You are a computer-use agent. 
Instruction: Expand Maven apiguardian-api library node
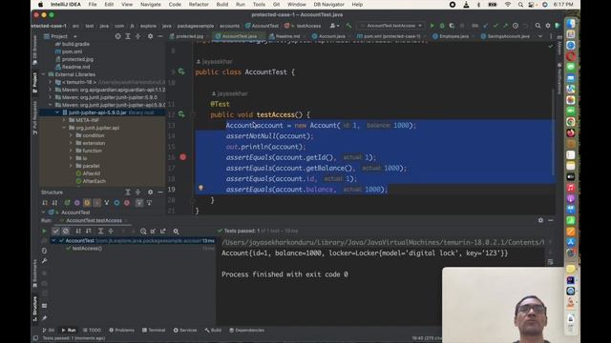pyautogui.click(x=51, y=90)
